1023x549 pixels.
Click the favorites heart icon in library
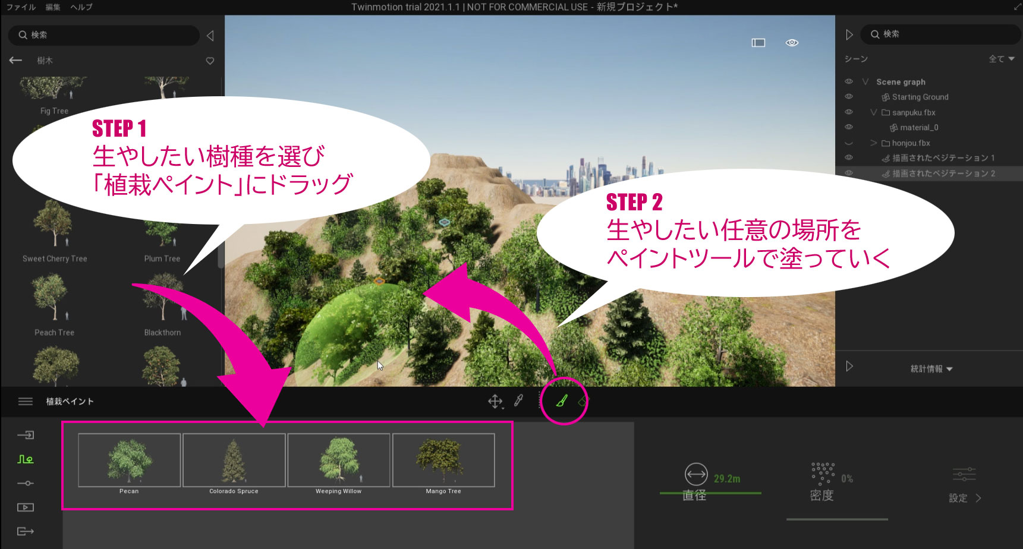coord(210,61)
